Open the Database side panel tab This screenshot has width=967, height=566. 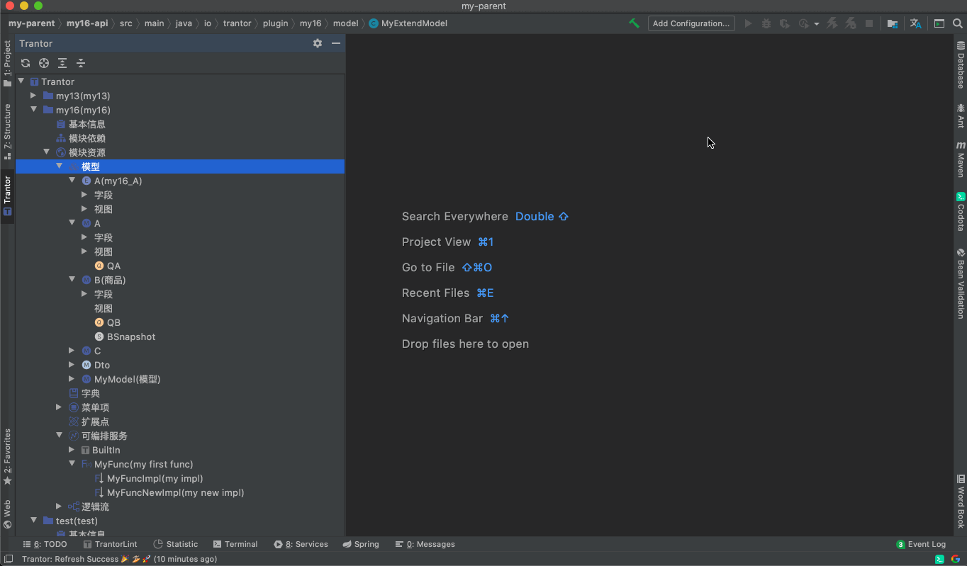tap(961, 65)
